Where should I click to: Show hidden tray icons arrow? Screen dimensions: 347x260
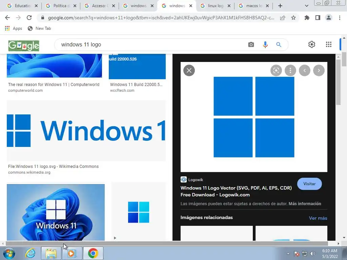click(x=288, y=254)
